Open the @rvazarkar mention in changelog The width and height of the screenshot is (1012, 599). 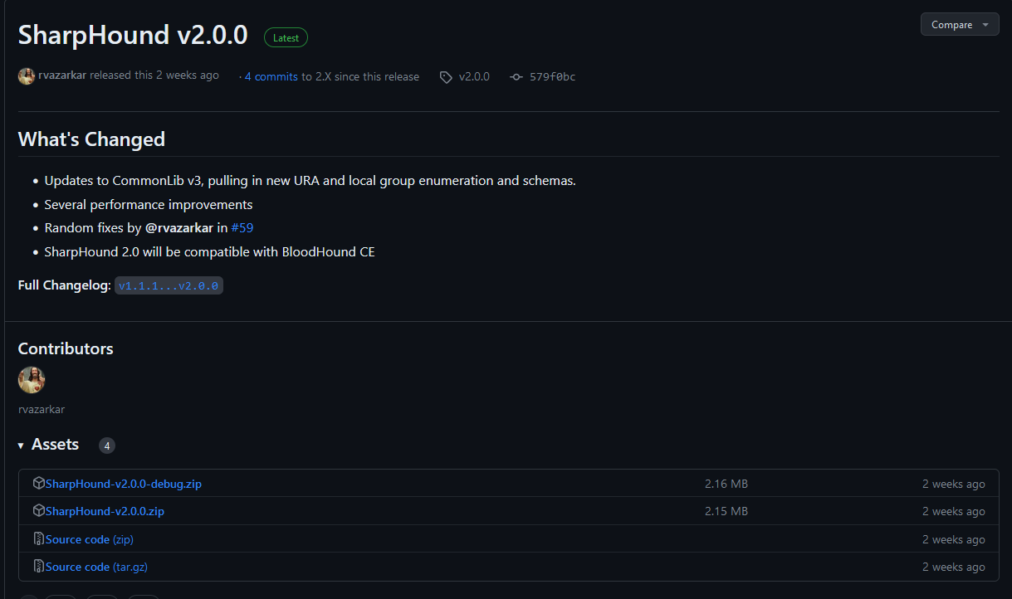click(x=179, y=227)
